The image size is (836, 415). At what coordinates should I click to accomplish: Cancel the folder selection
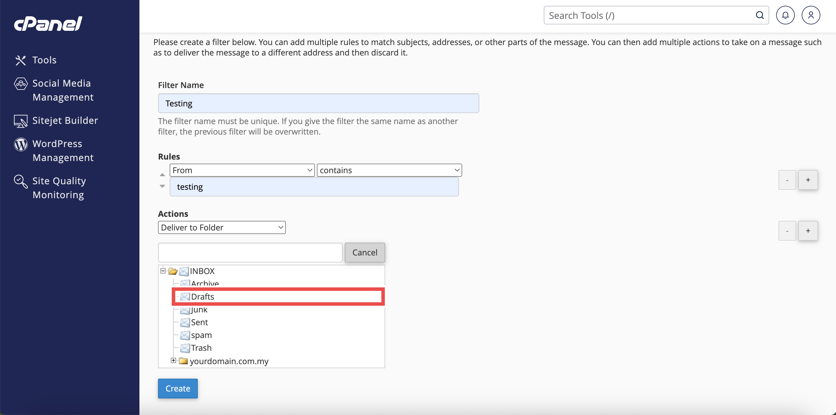(x=365, y=252)
